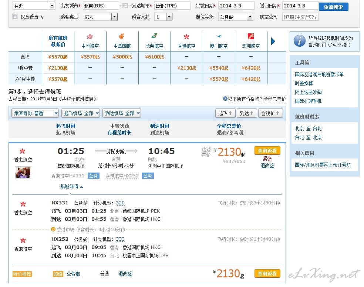Image resolution: width=364 pixels, height=287 pixels.
Task: Click the 所有航班最低价 column header
Action: pyautogui.click(x=58, y=41)
